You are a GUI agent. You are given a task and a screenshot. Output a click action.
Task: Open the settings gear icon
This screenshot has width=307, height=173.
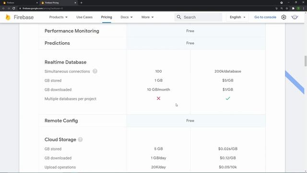click(283, 17)
